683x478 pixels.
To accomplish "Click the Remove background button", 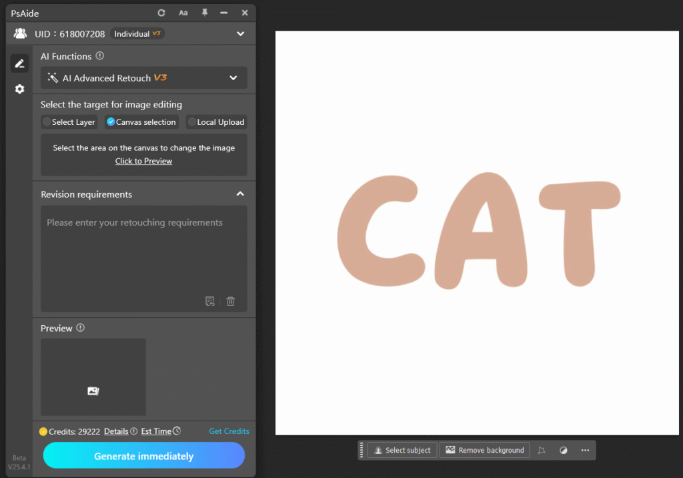I will click(x=484, y=450).
